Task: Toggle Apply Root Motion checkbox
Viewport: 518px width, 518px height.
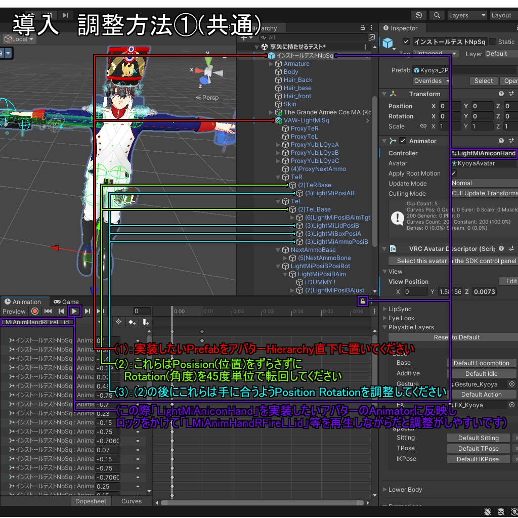Action: click(454, 173)
